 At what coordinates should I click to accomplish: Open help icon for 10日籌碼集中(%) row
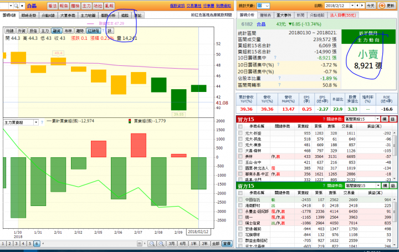pos(278,65)
